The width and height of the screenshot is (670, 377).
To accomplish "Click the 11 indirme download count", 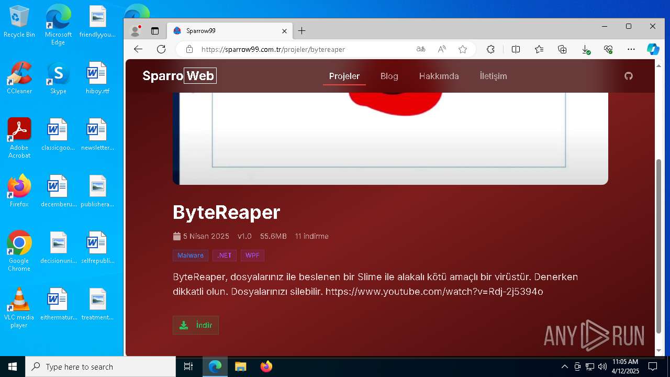I will (x=311, y=236).
